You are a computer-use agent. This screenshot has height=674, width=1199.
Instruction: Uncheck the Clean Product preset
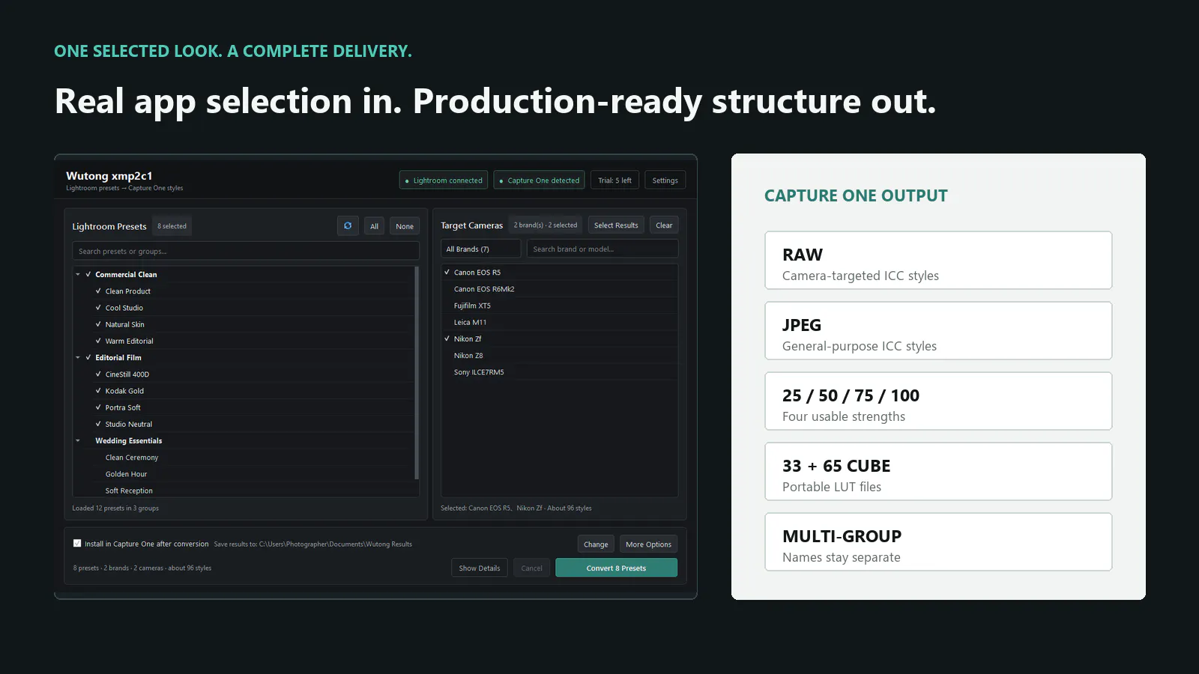point(98,291)
